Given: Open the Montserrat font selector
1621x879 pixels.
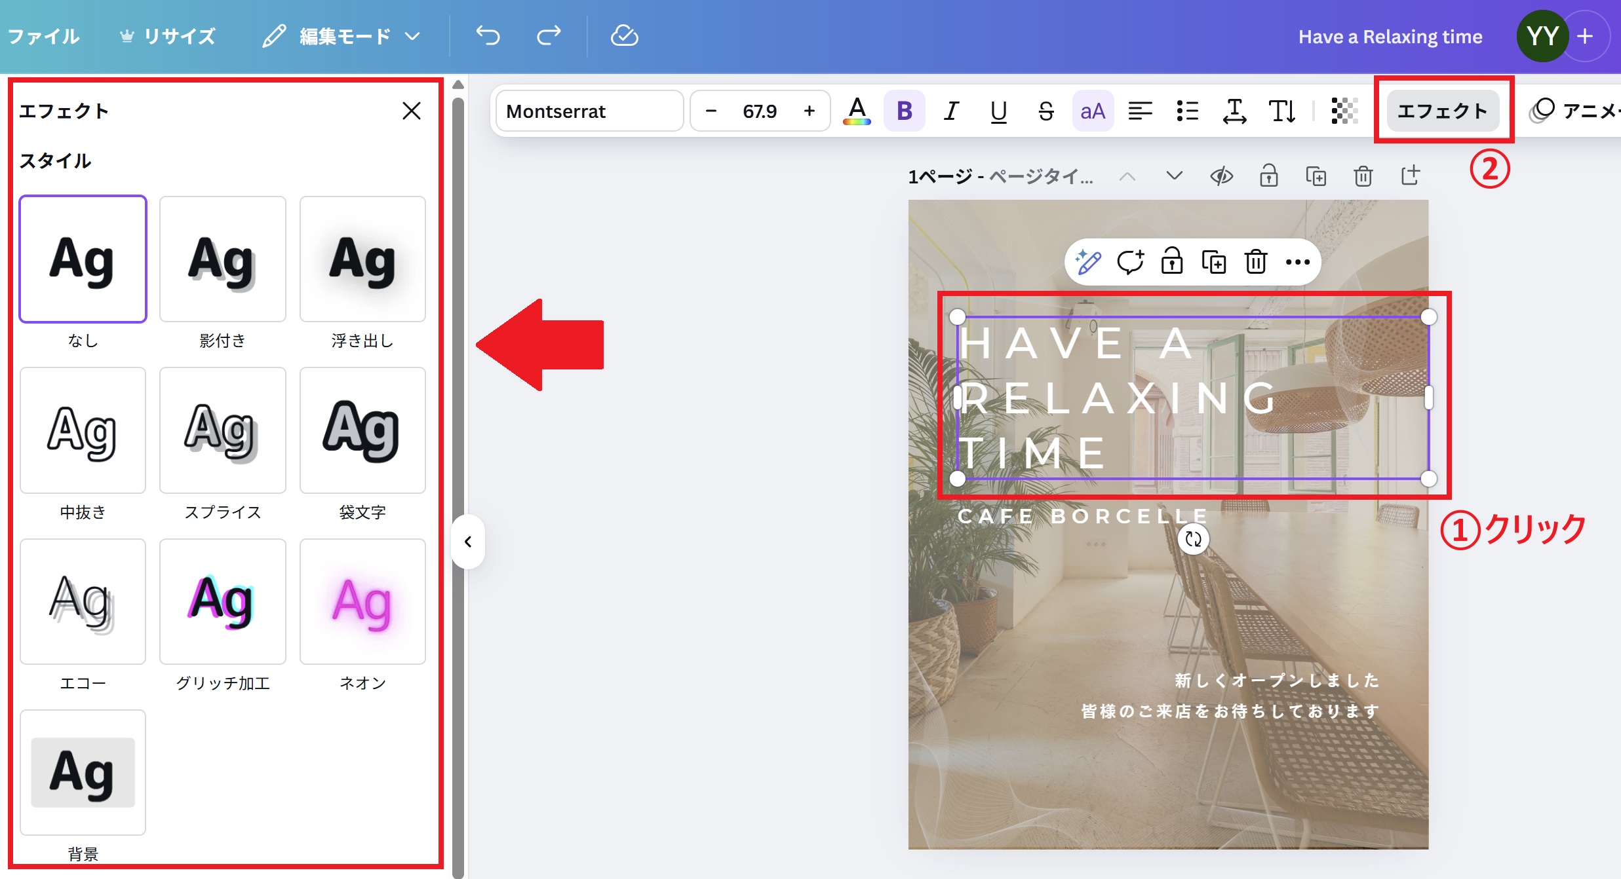Looking at the screenshot, I should 589,111.
